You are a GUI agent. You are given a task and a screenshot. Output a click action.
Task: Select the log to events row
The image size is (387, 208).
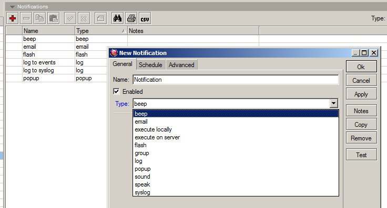point(57,62)
